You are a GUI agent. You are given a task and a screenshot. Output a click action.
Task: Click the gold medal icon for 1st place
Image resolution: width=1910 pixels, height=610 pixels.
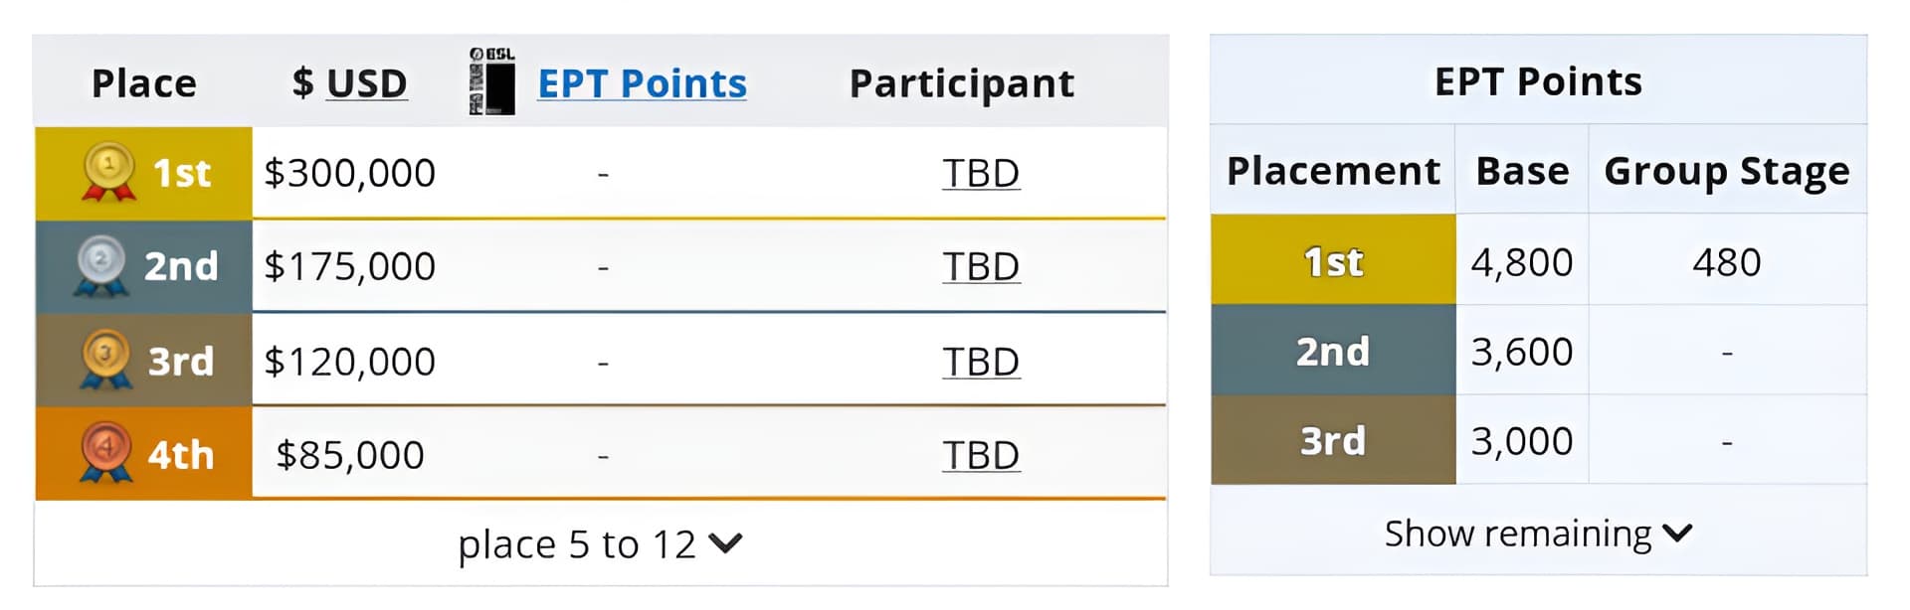[x=104, y=171]
